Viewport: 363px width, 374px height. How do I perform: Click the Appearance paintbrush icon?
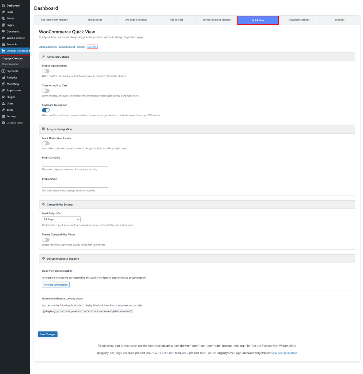[3, 91]
